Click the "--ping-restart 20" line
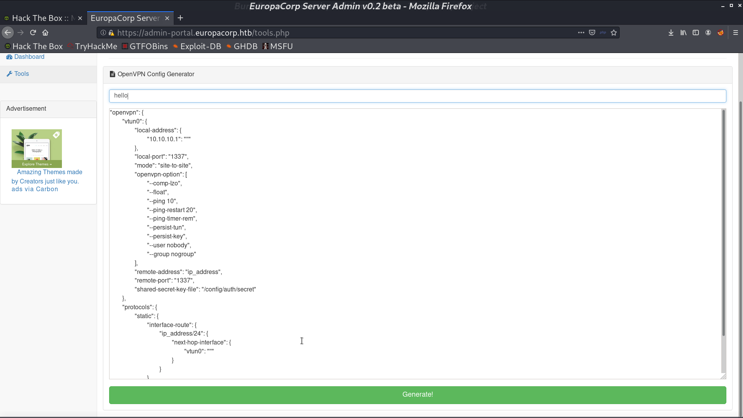743x418 pixels. click(172, 210)
